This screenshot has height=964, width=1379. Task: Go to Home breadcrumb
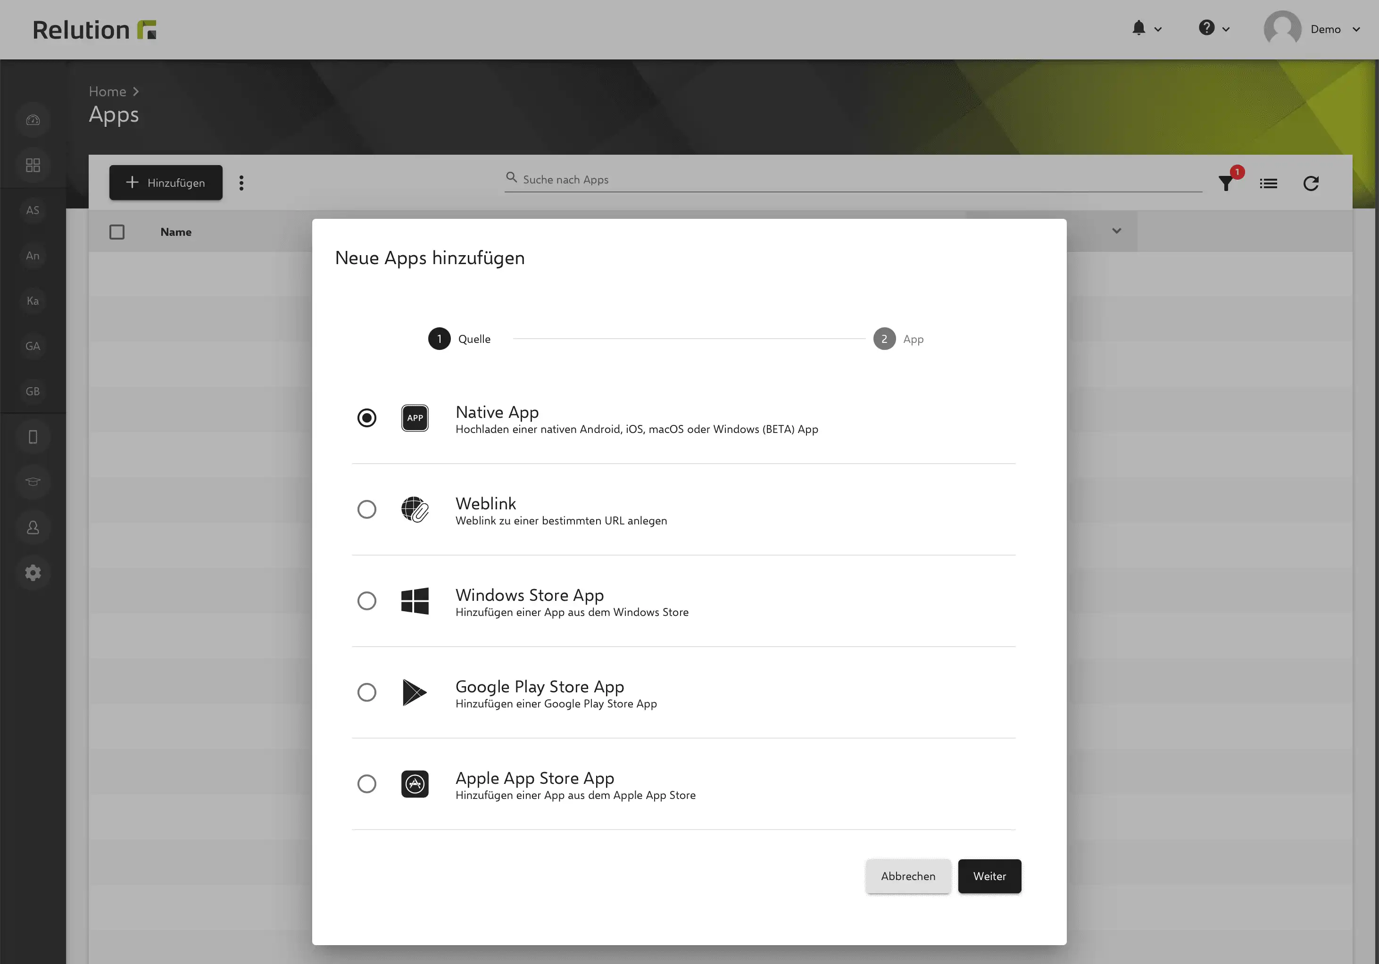click(108, 91)
